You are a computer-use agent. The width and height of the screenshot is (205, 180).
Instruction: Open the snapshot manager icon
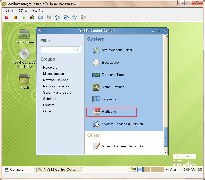(58, 17)
